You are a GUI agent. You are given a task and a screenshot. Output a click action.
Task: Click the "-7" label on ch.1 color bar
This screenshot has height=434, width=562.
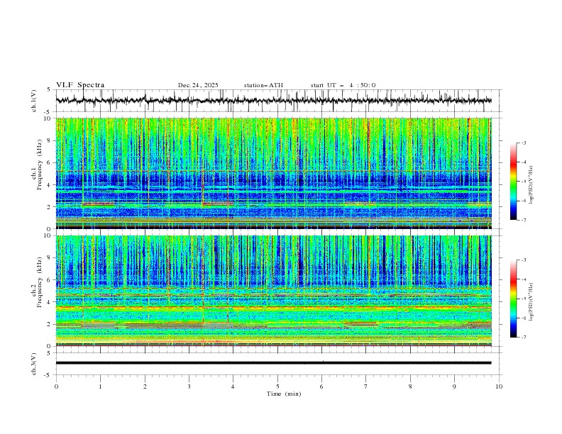(524, 220)
